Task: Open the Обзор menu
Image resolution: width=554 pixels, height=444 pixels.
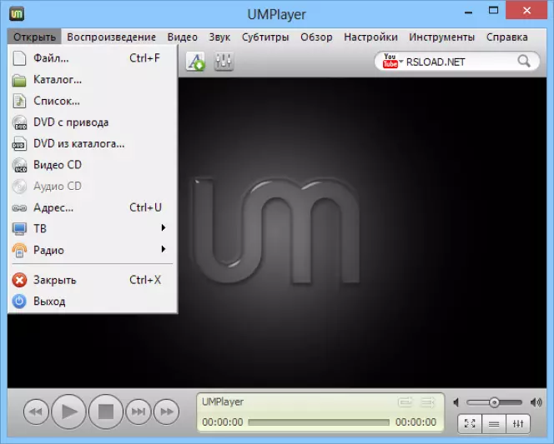Action: click(x=316, y=37)
